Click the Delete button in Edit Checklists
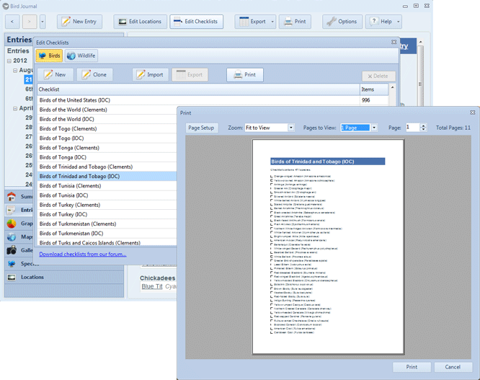 pos(378,76)
